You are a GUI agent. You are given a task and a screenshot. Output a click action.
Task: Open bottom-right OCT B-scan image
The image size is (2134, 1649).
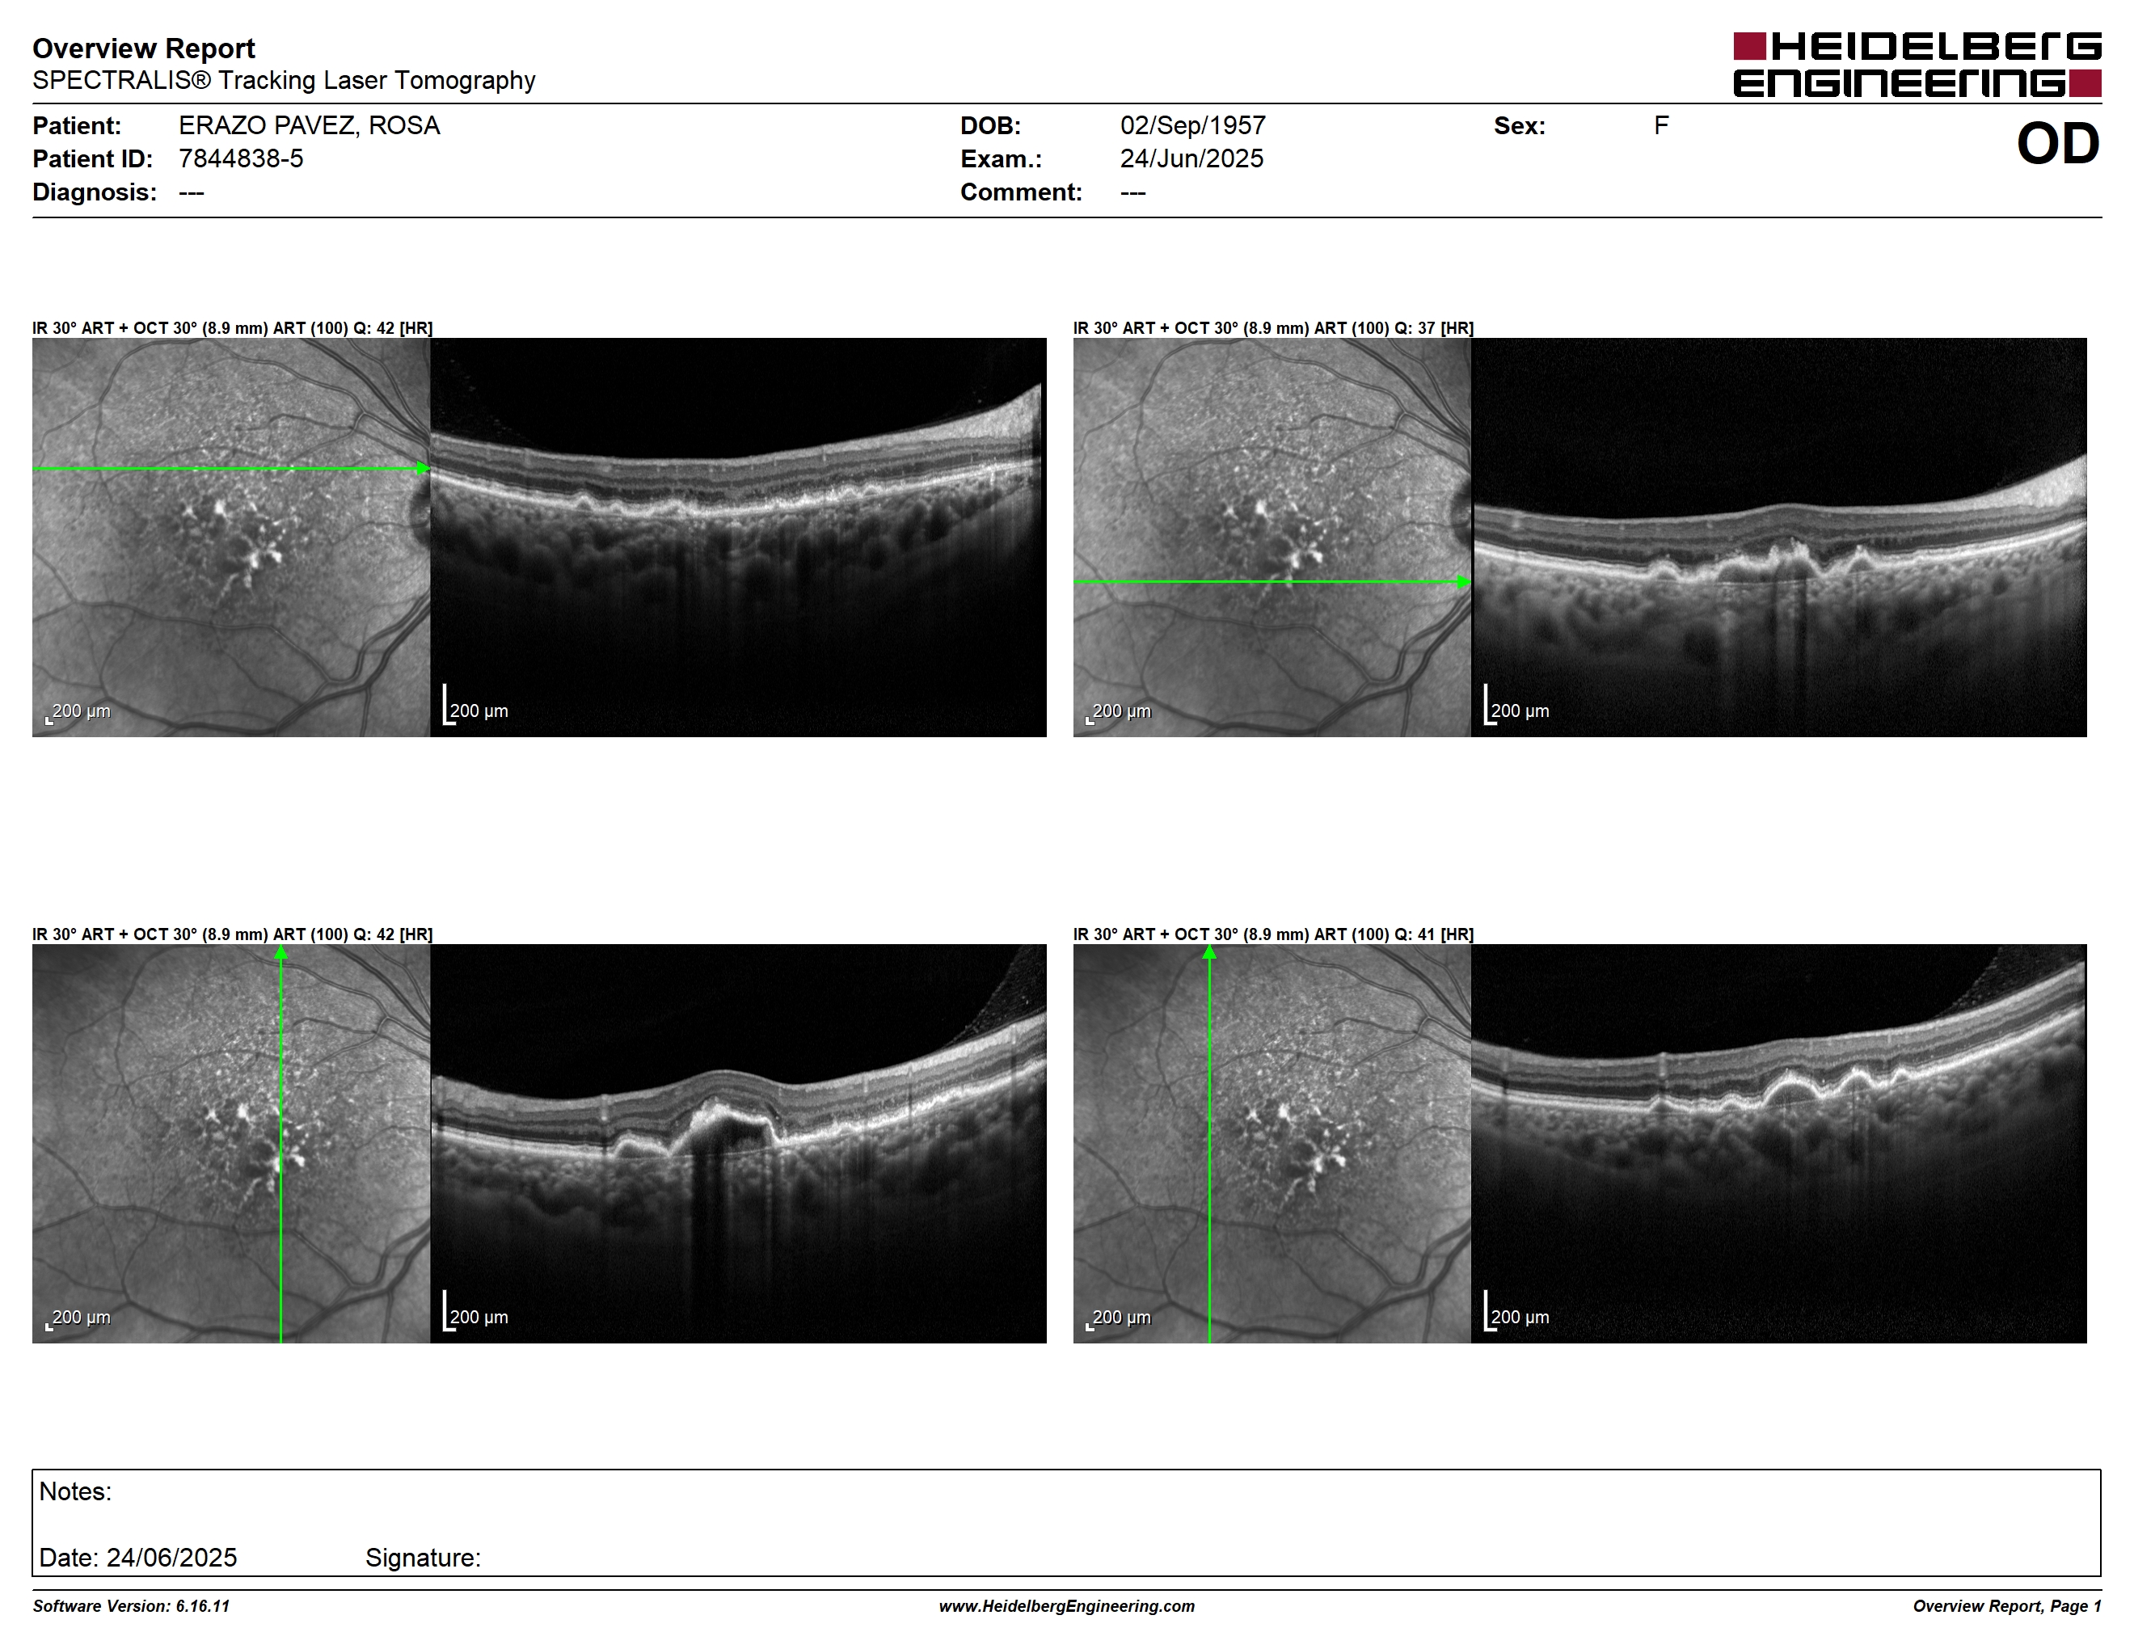tap(1778, 1143)
